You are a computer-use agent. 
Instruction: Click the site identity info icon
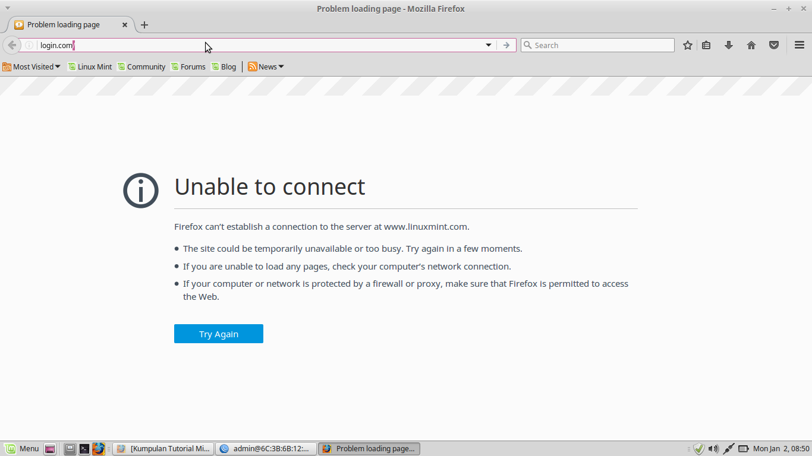point(28,45)
